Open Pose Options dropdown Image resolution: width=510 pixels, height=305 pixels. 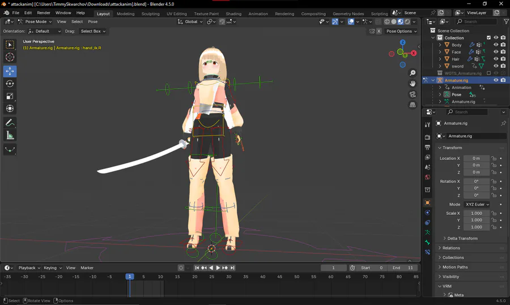click(401, 31)
